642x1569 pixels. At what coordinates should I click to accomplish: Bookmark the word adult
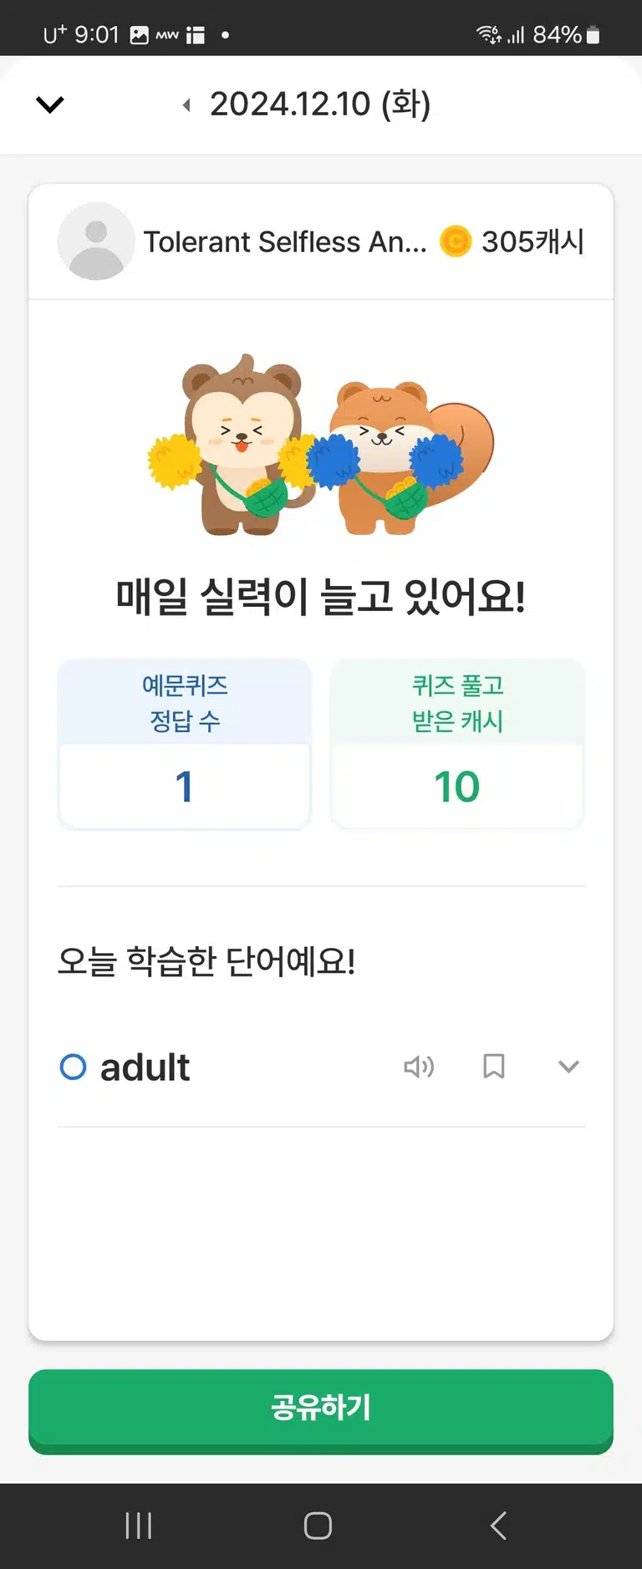tap(494, 1067)
